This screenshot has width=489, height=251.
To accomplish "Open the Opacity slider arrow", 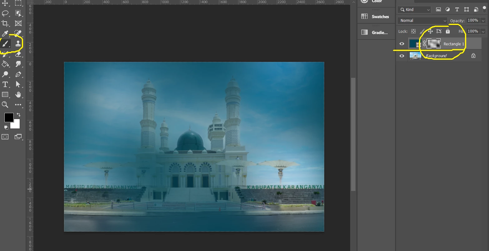I will click(x=483, y=21).
